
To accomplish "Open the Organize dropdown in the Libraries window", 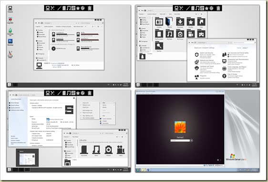I will (67, 137).
